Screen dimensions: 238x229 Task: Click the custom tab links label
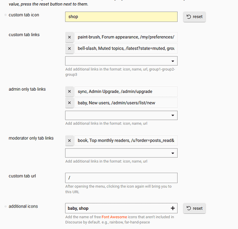[24, 35]
